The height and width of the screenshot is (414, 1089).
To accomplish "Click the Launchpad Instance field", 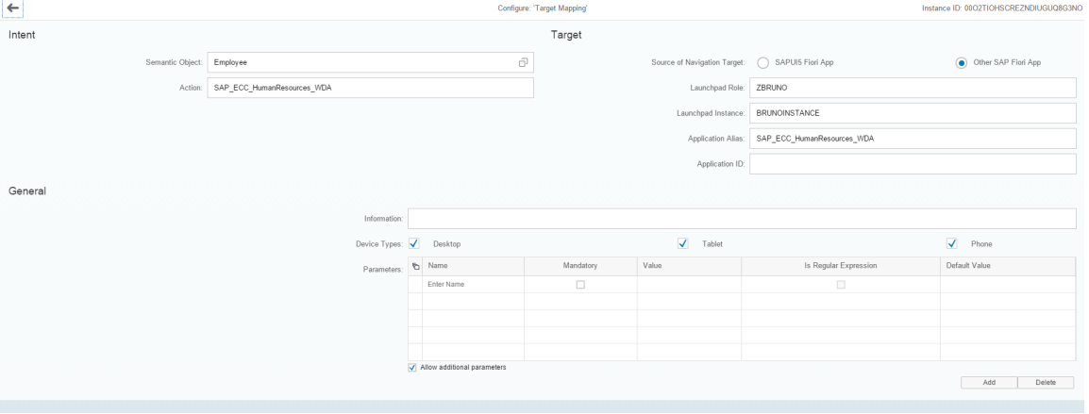I will pyautogui.click(x=913, y=113).
